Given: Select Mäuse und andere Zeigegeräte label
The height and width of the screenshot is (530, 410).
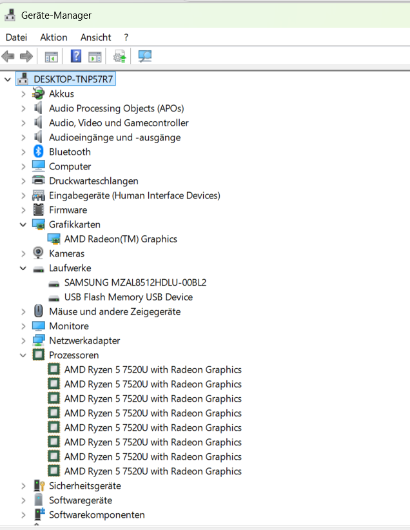Looking at the screenshot, I should 115,311.
